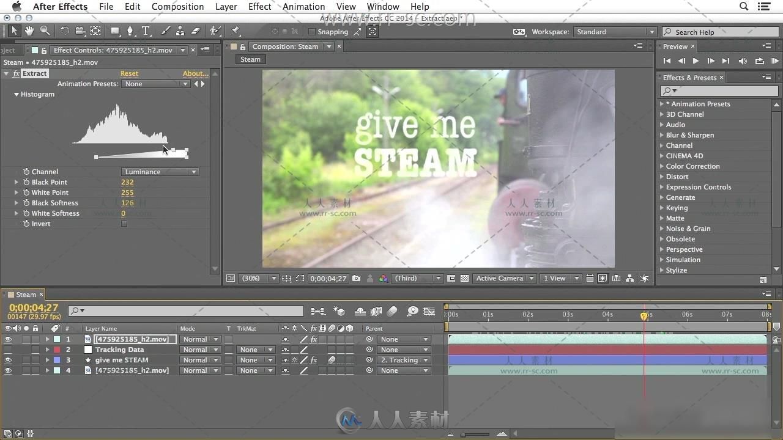The width and height of the screenshot is (783, 440).
Task: Open the resolution (Third) dropdown
Action: [417, 278]
